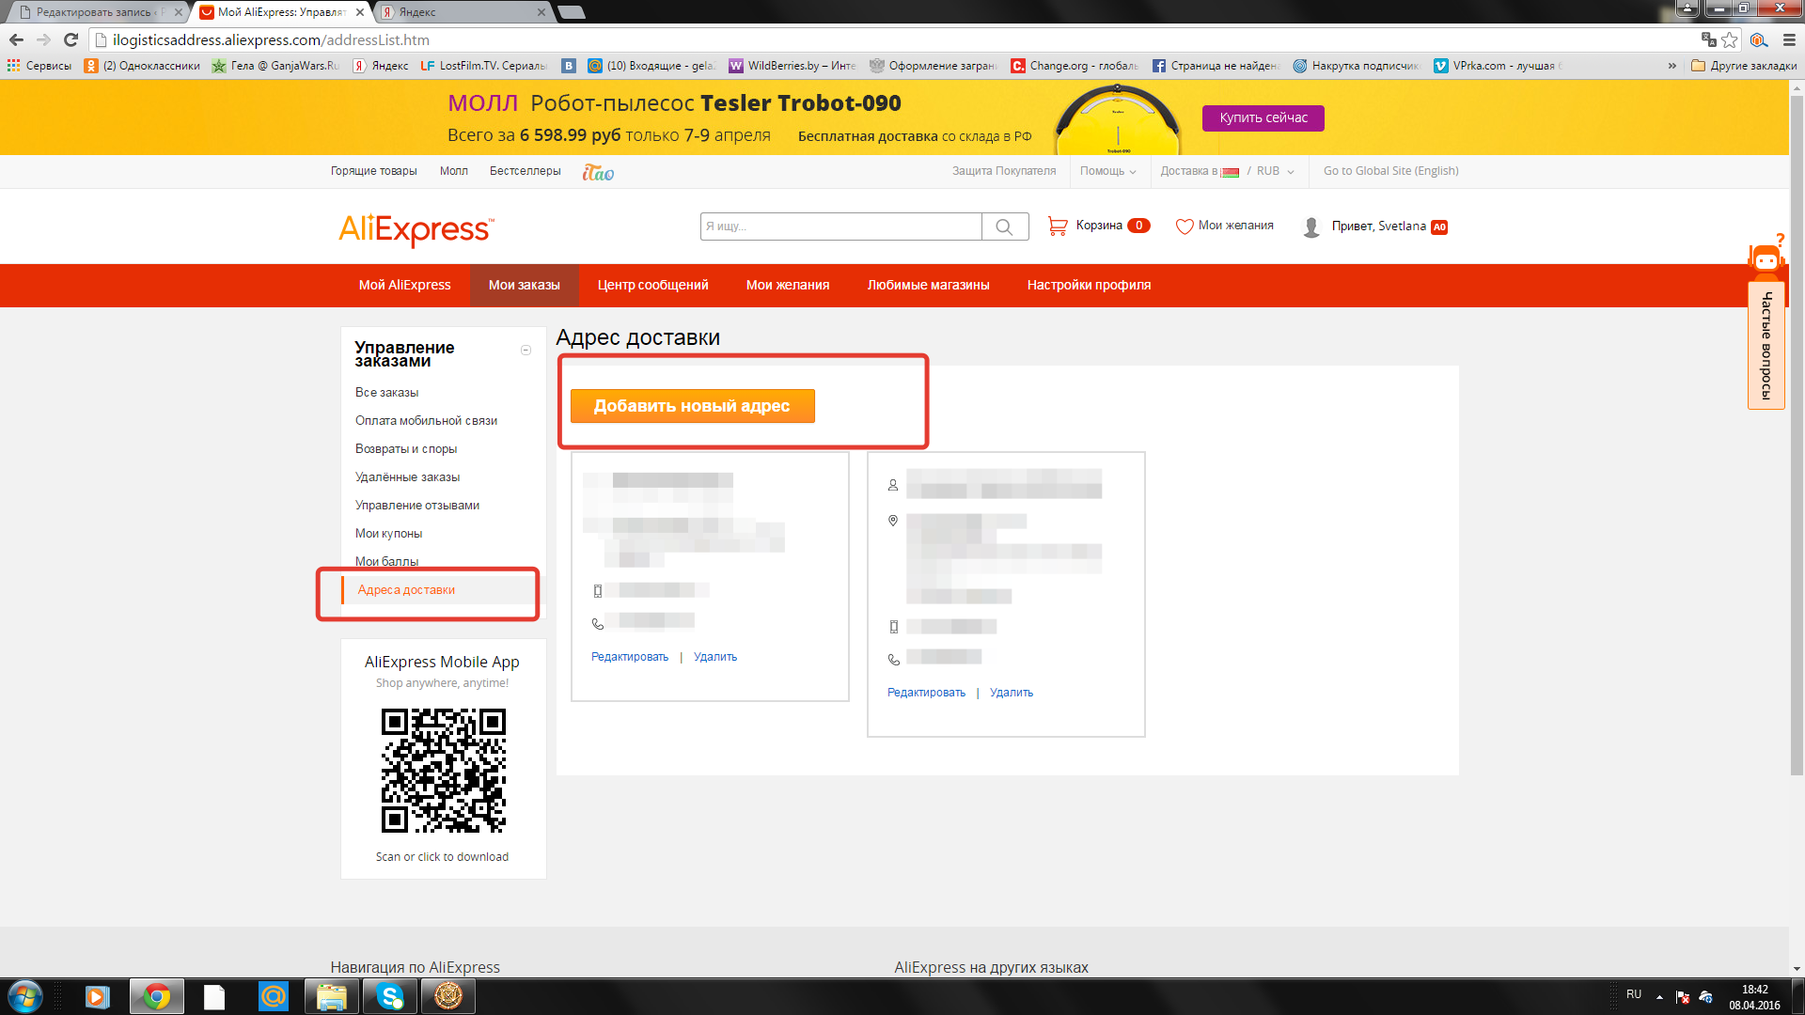Click the user avatar icon
Image resolution: width=1805 pixels, height=1015 pixels.
click(x=1311, y=226)
